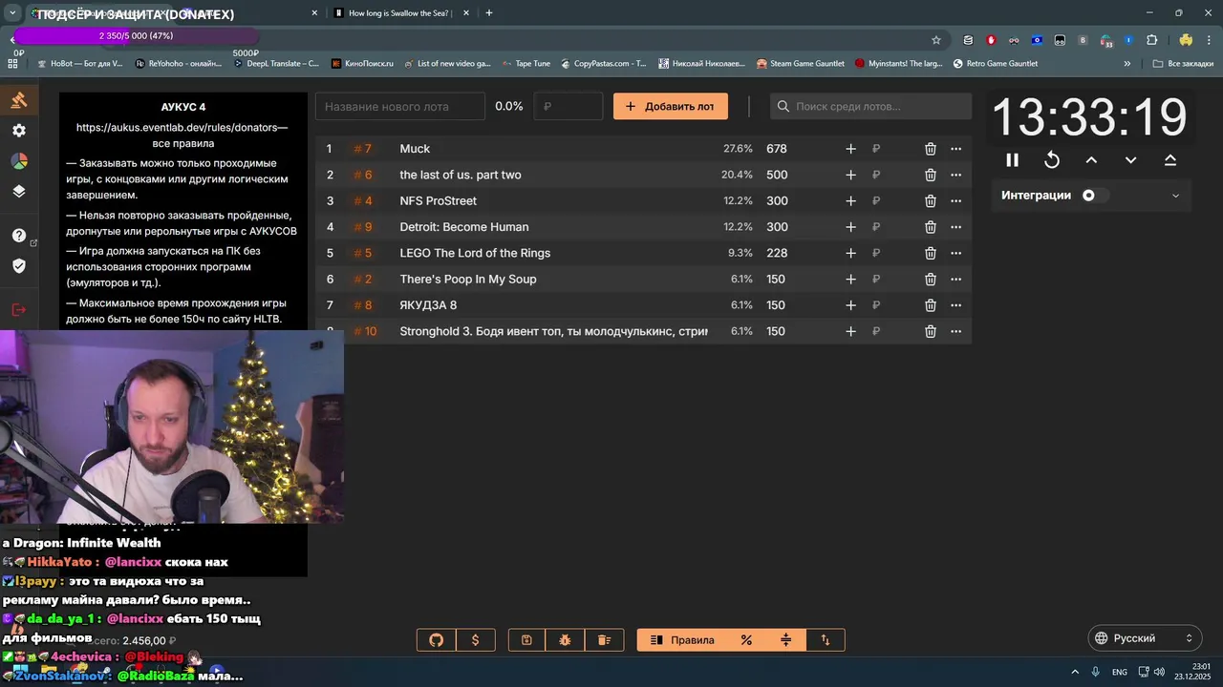Click the ruble icon on ЯКУДЗА 8 row
Viewport: 1223px width, 687px height.
click(x=876, y=305)
